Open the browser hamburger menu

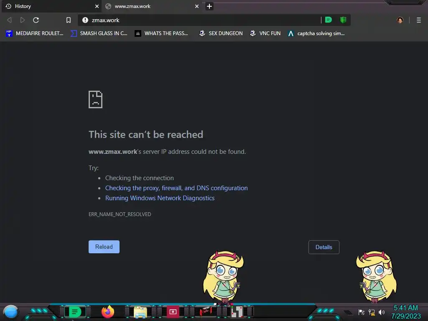coord(419,20)
